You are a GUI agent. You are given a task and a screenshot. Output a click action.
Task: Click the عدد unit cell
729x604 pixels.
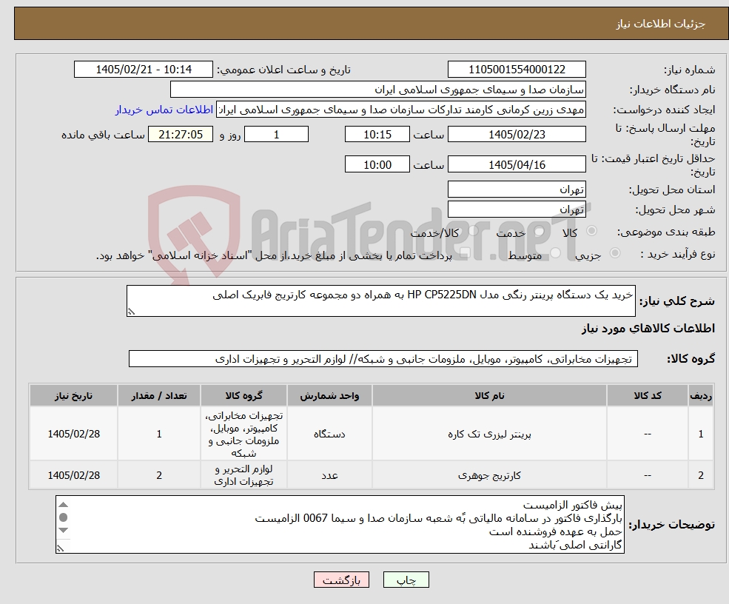tap(329, 475)
